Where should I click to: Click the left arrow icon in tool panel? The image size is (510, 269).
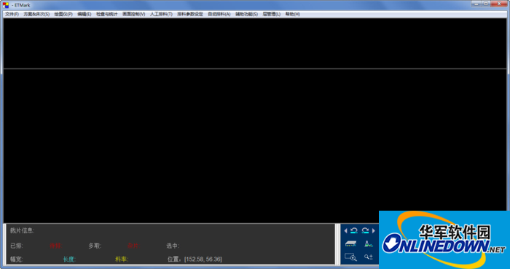click(x=345, y=230)
